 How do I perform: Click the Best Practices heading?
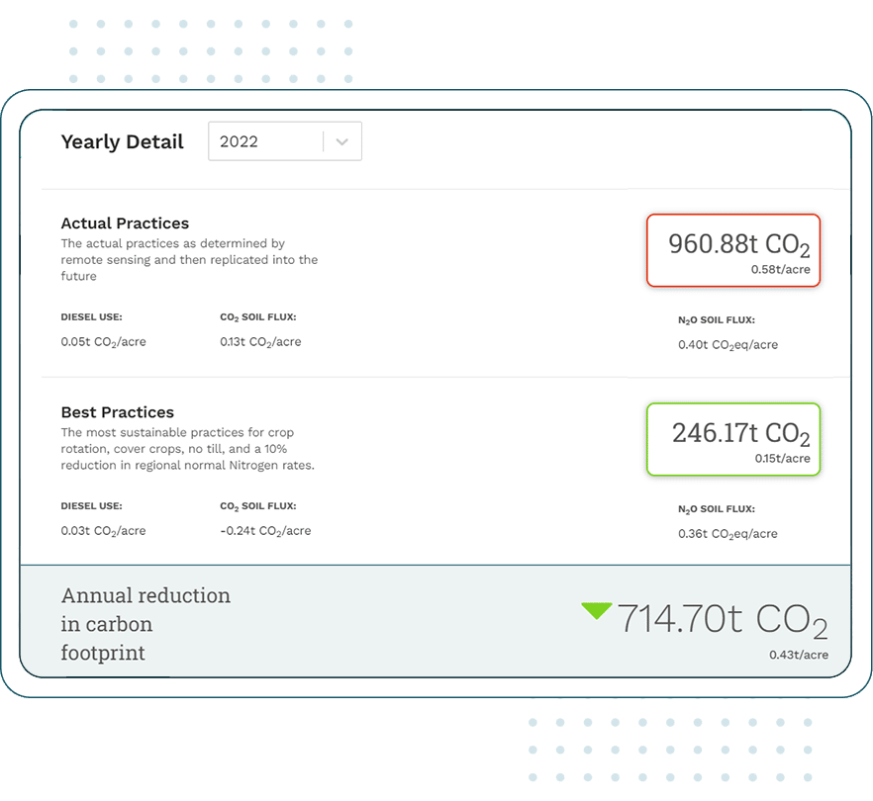point(118,412)
